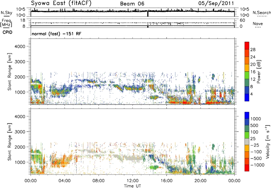Click the '100' label on Velocity colorbar
The image size is (271, 188).
click(254, 132)
